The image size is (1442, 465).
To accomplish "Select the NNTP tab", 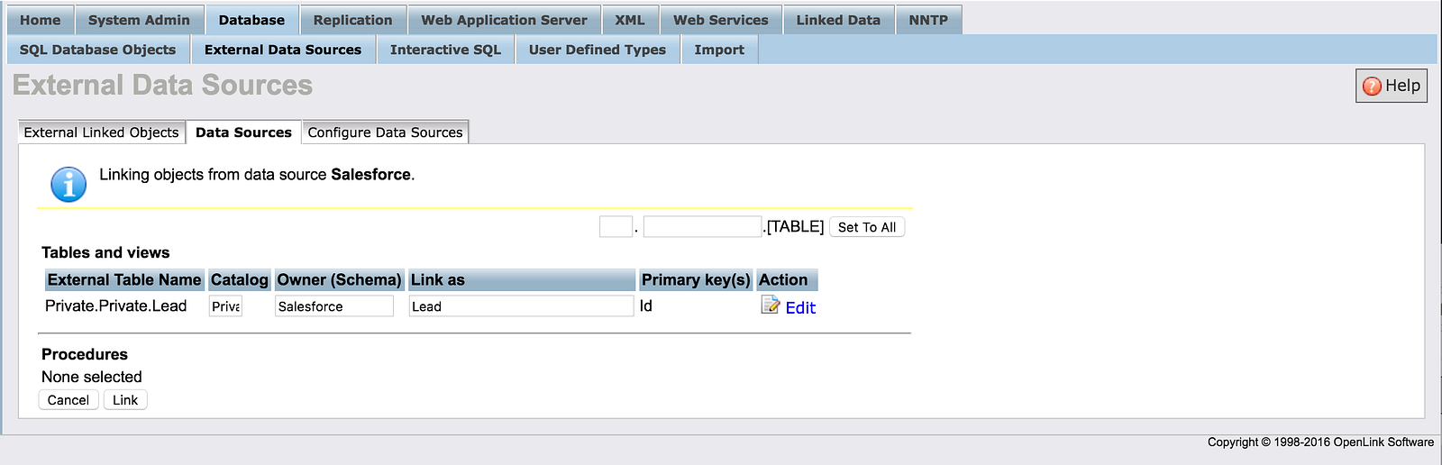I will coord(927,20).
